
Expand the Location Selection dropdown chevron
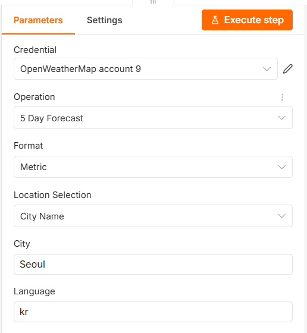(282, 216)
